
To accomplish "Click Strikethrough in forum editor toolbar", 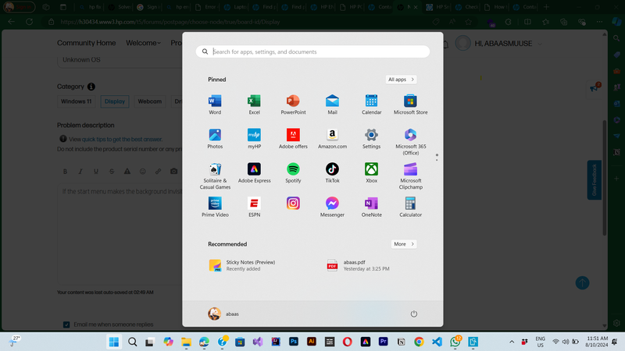I will (x=112, y=172).
